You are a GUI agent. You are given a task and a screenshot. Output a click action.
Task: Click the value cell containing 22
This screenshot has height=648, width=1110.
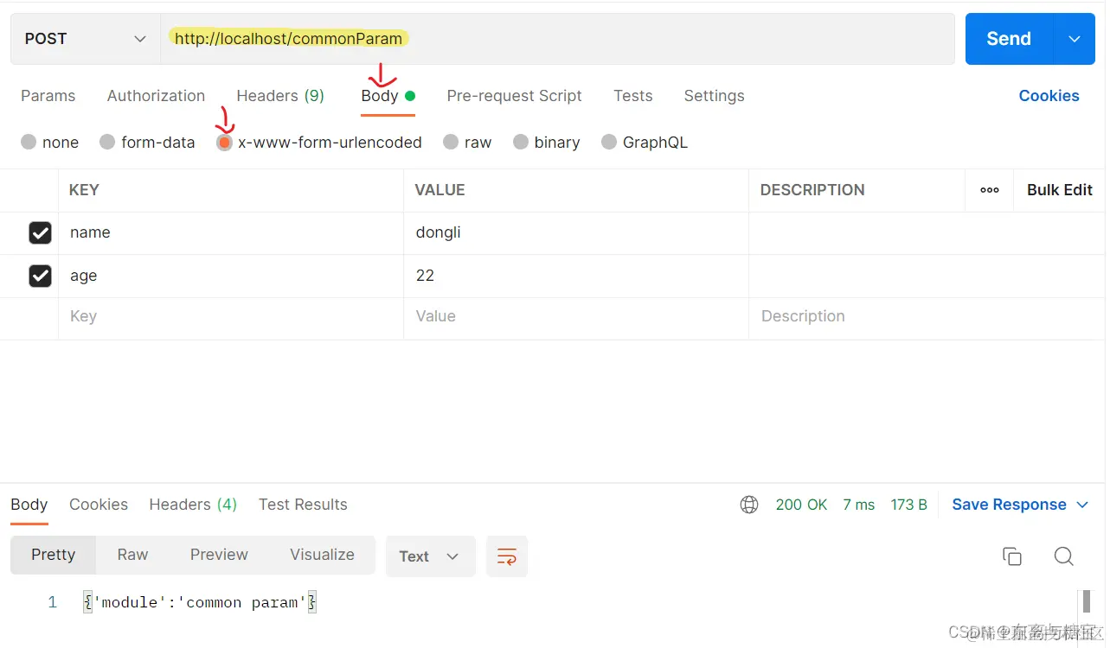click(x=575, y=276)
